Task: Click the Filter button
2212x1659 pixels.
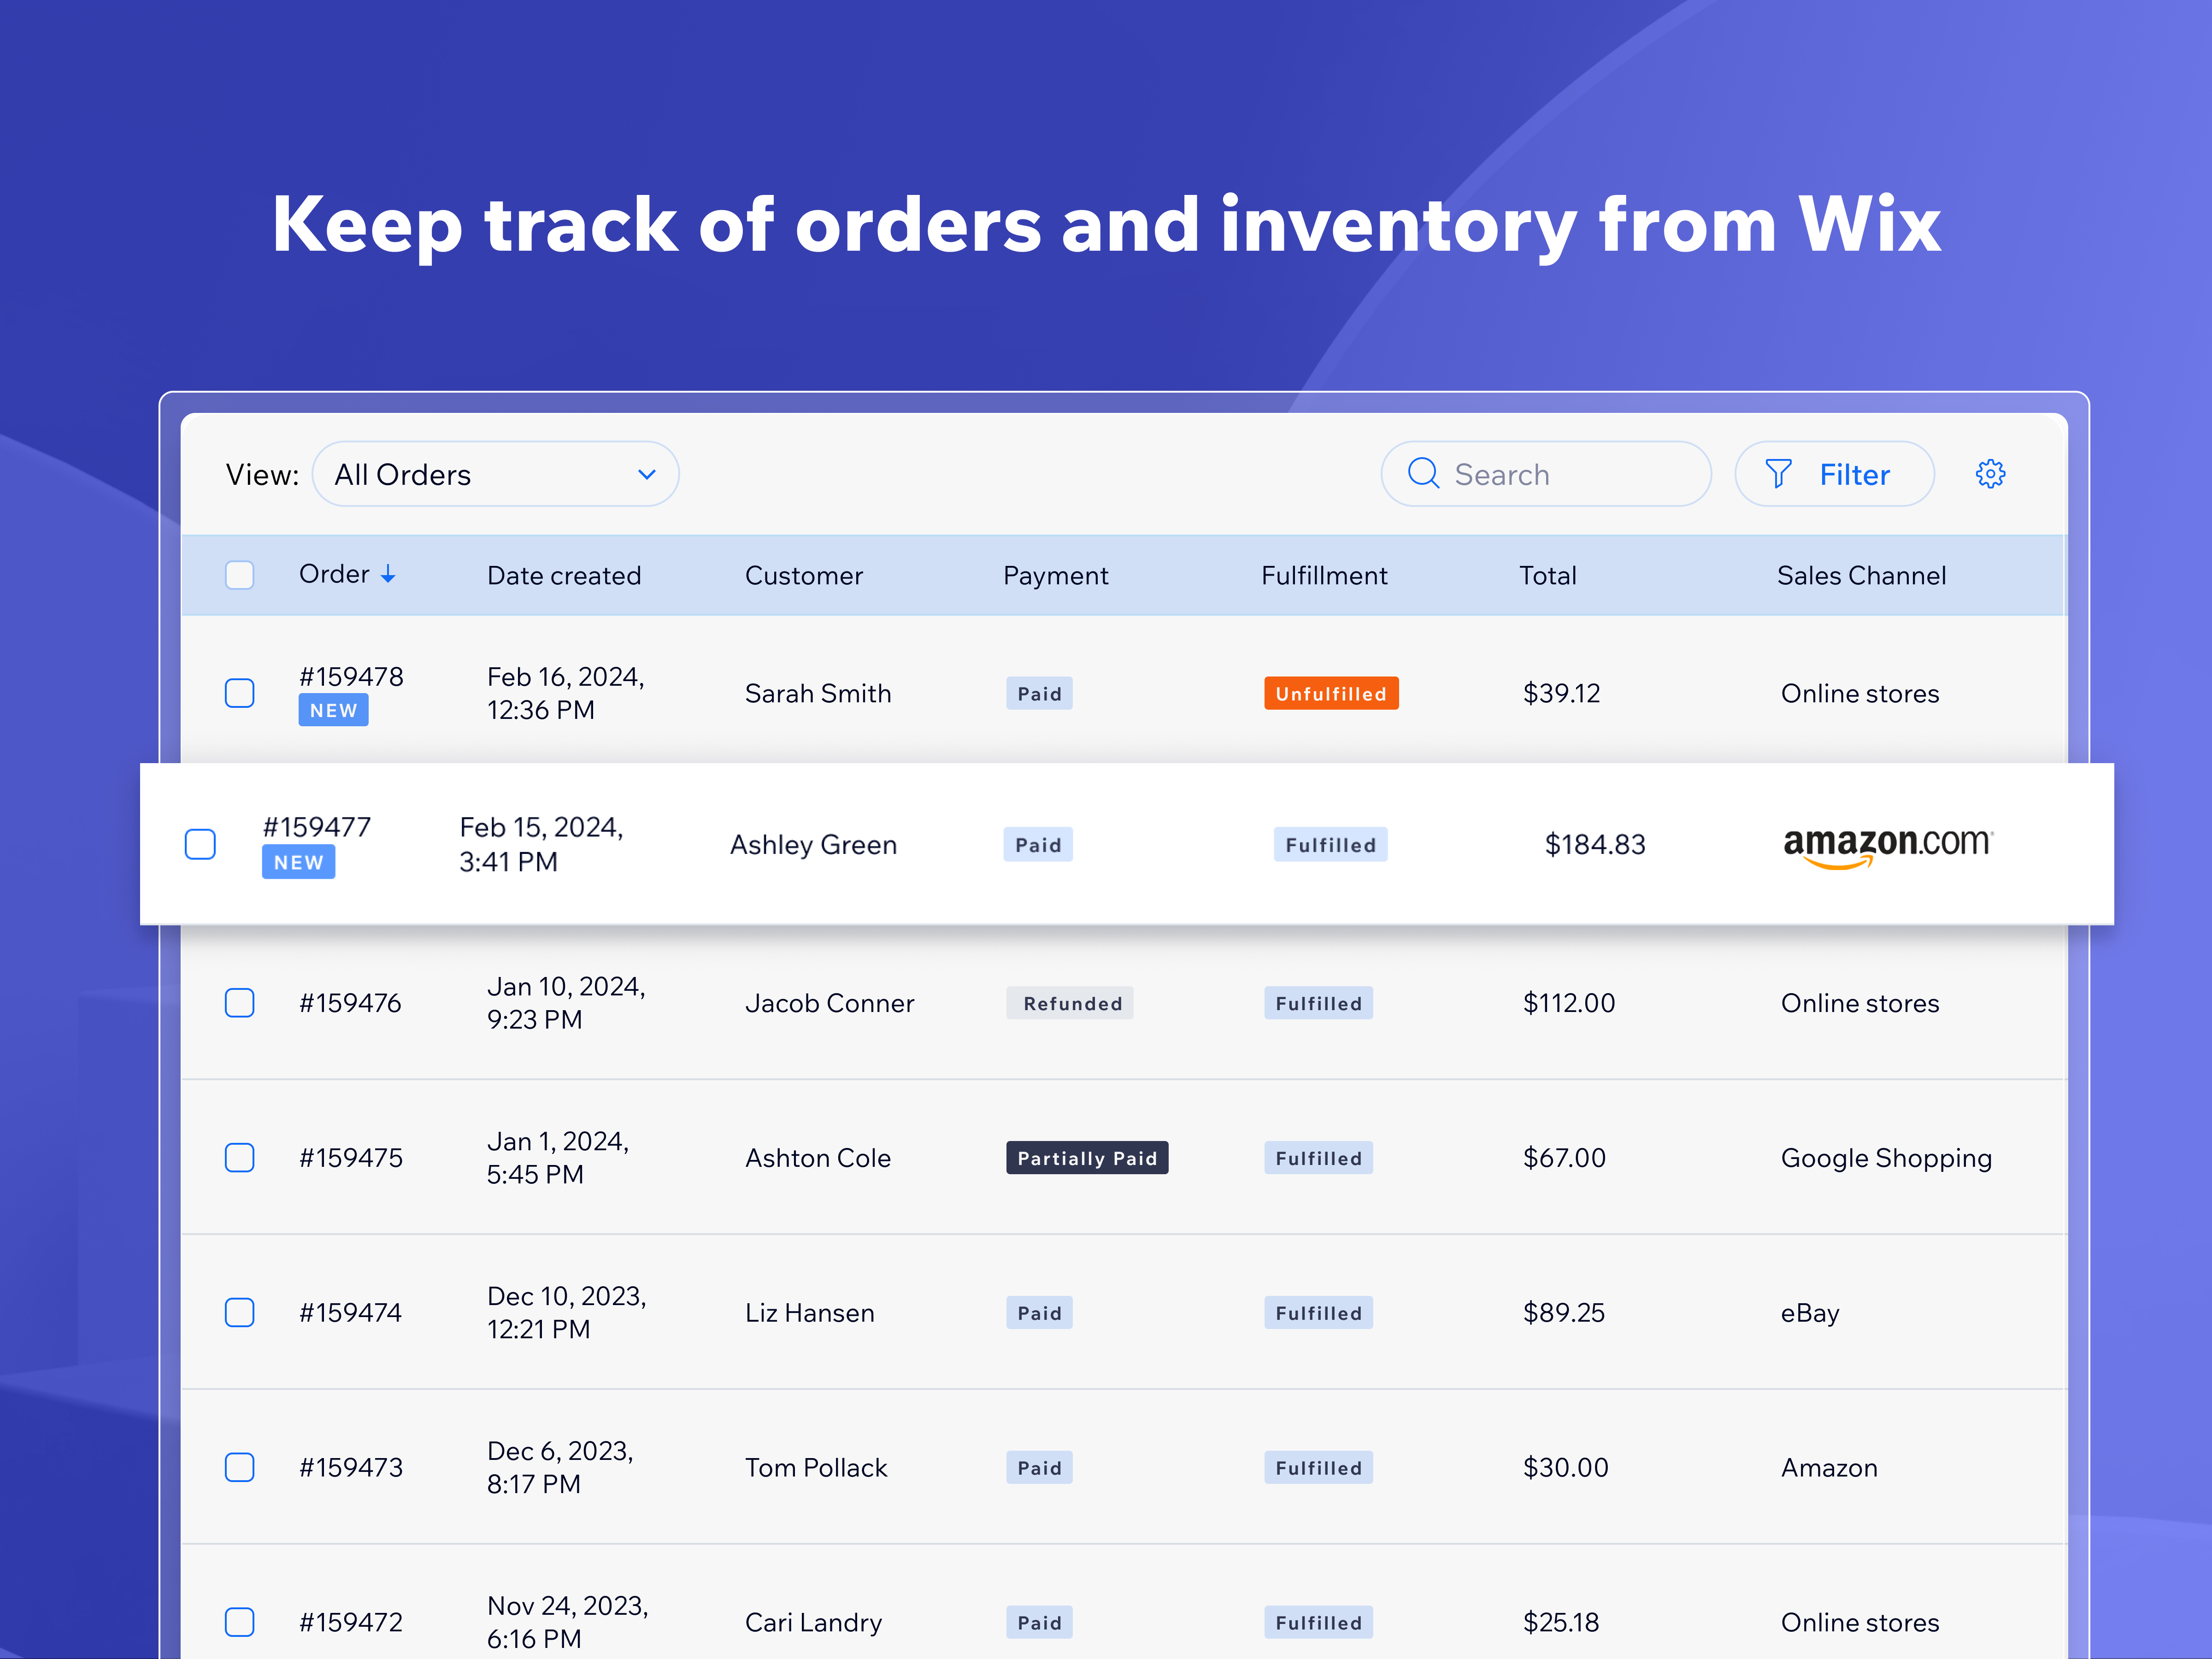Action: [1834, 474]
